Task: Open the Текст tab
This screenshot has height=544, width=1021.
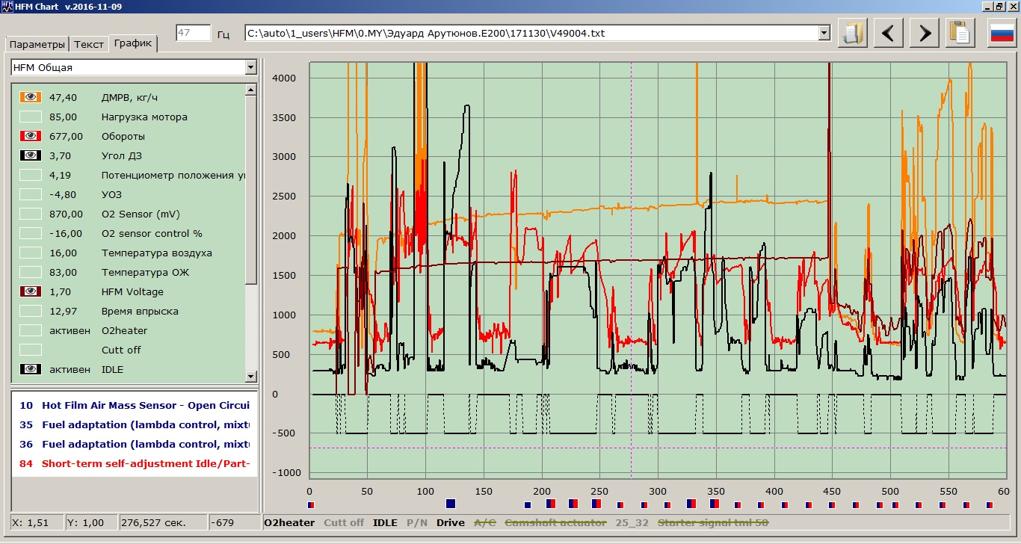Action: coord(89,44)
